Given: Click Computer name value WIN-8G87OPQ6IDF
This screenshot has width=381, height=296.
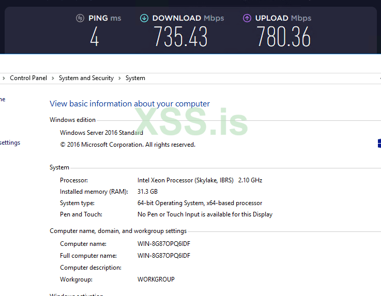Looking at the screenshot, I should (164, 244).
